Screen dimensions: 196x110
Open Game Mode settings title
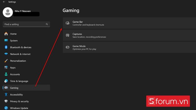click(79, 46)
